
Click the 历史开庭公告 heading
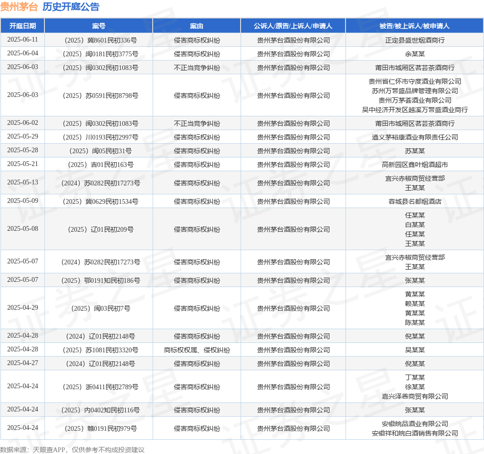[x=71, y=7]
